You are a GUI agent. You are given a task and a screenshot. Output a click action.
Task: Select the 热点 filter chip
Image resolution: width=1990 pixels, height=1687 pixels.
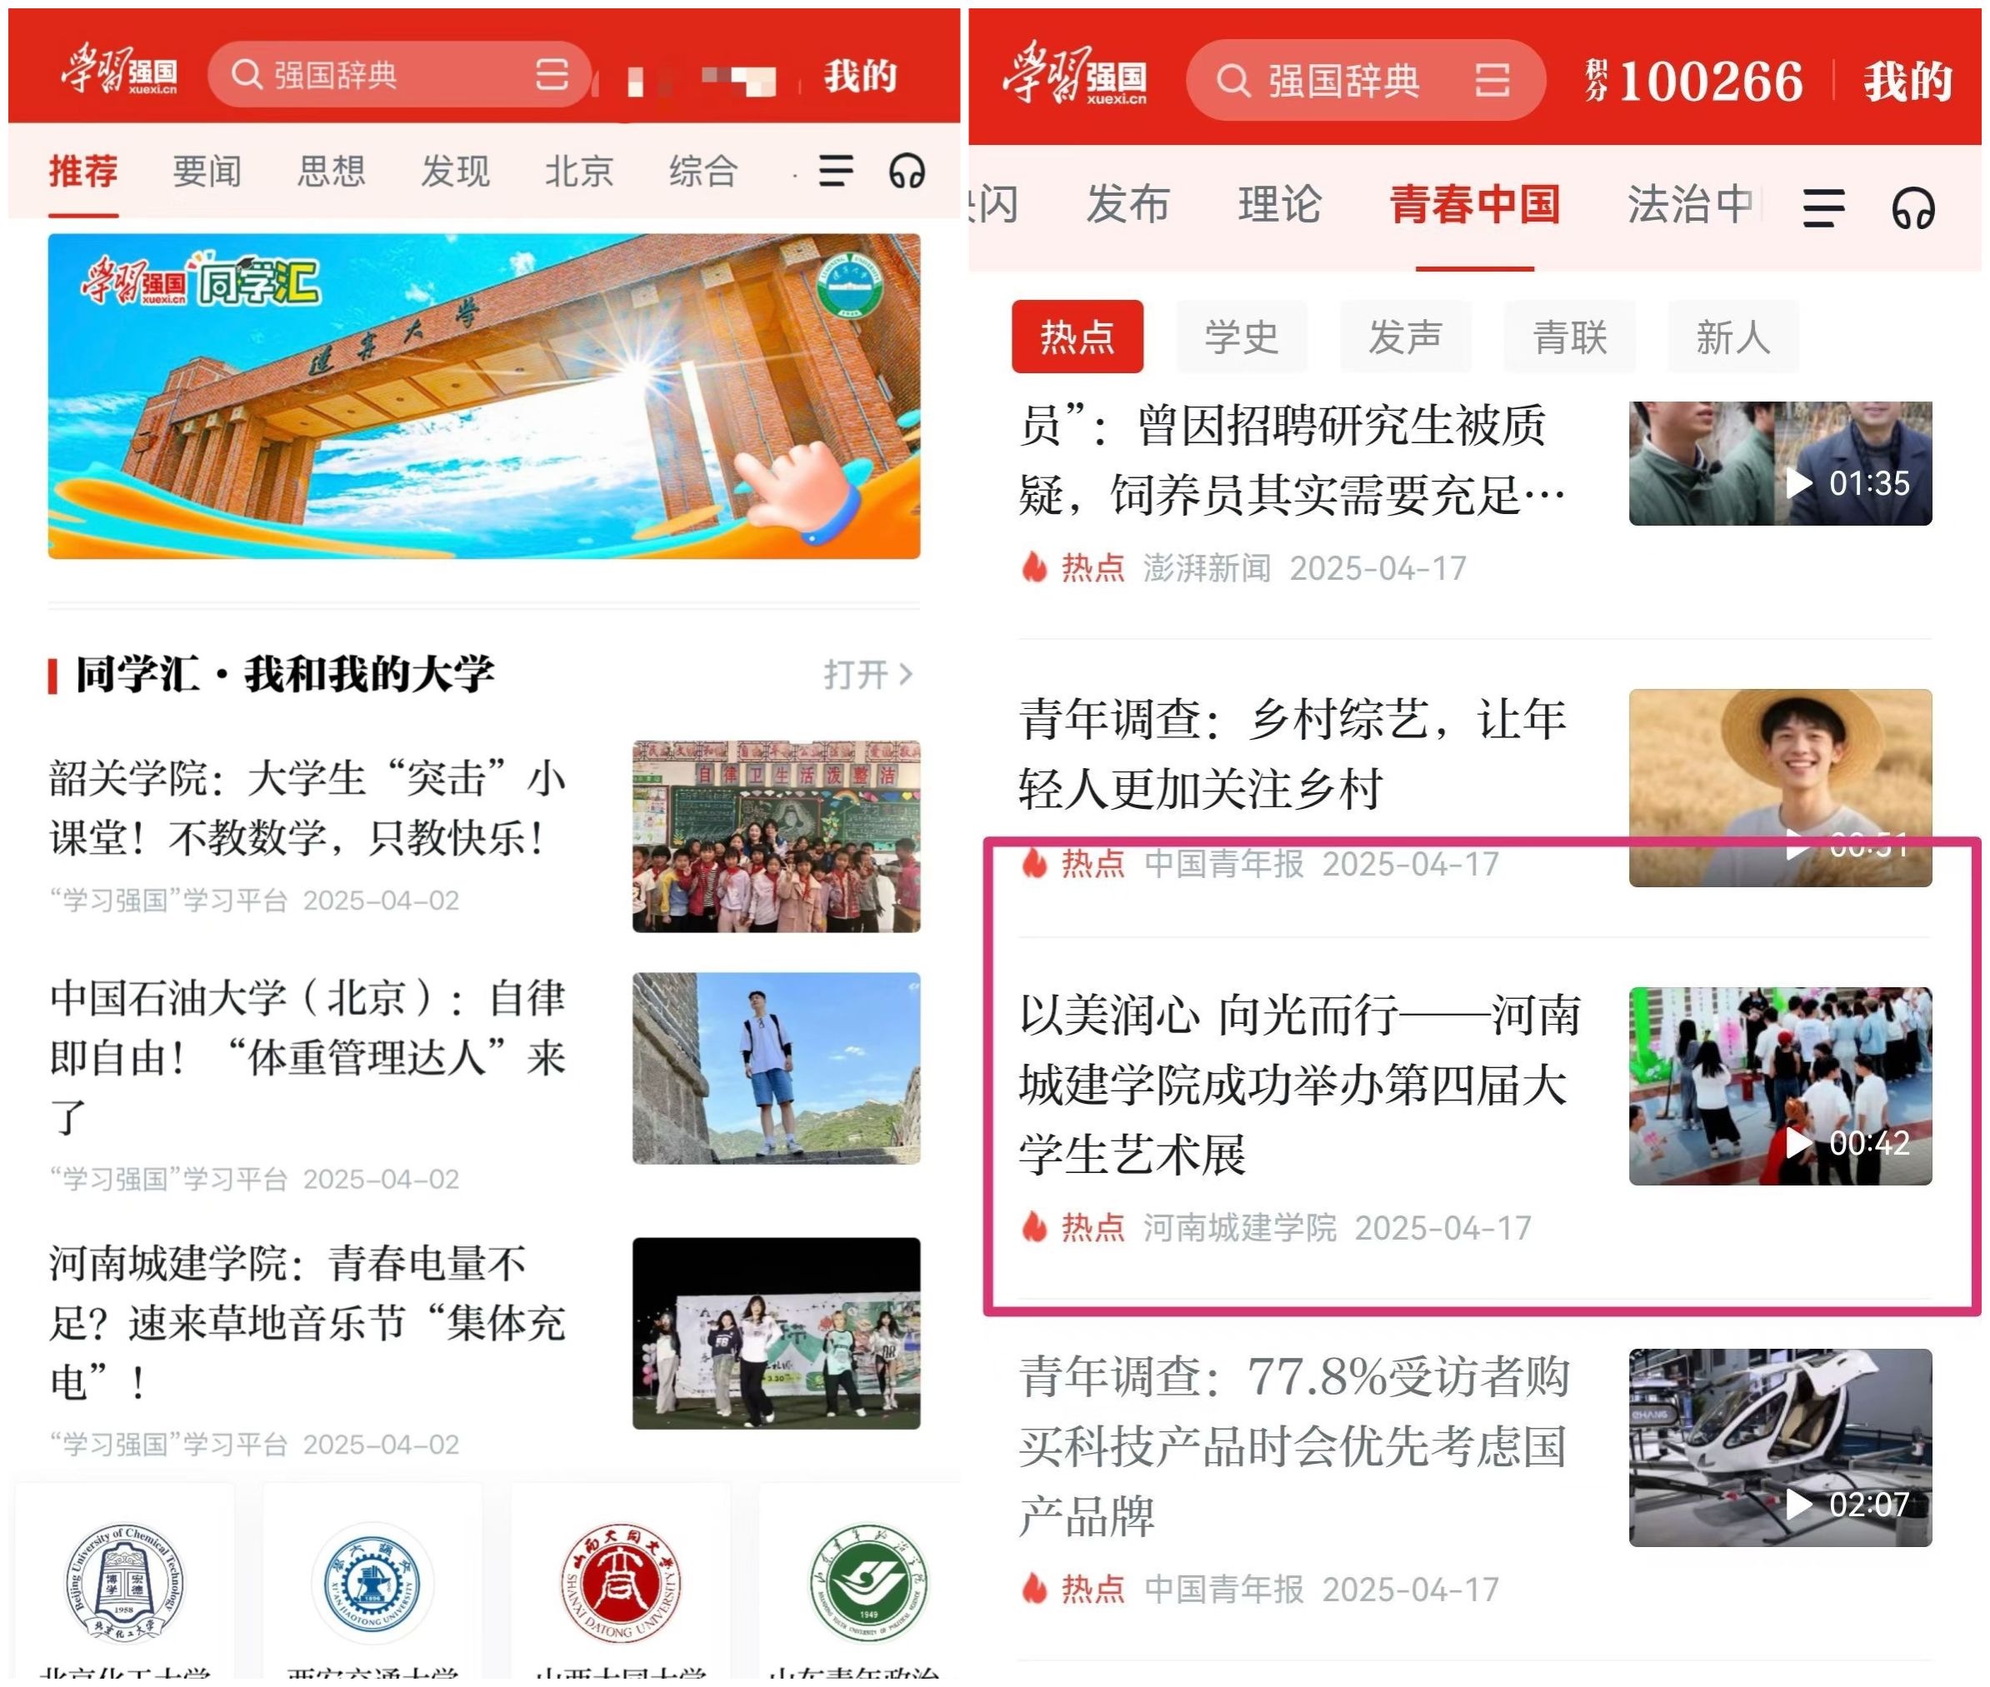point(1077,337)
